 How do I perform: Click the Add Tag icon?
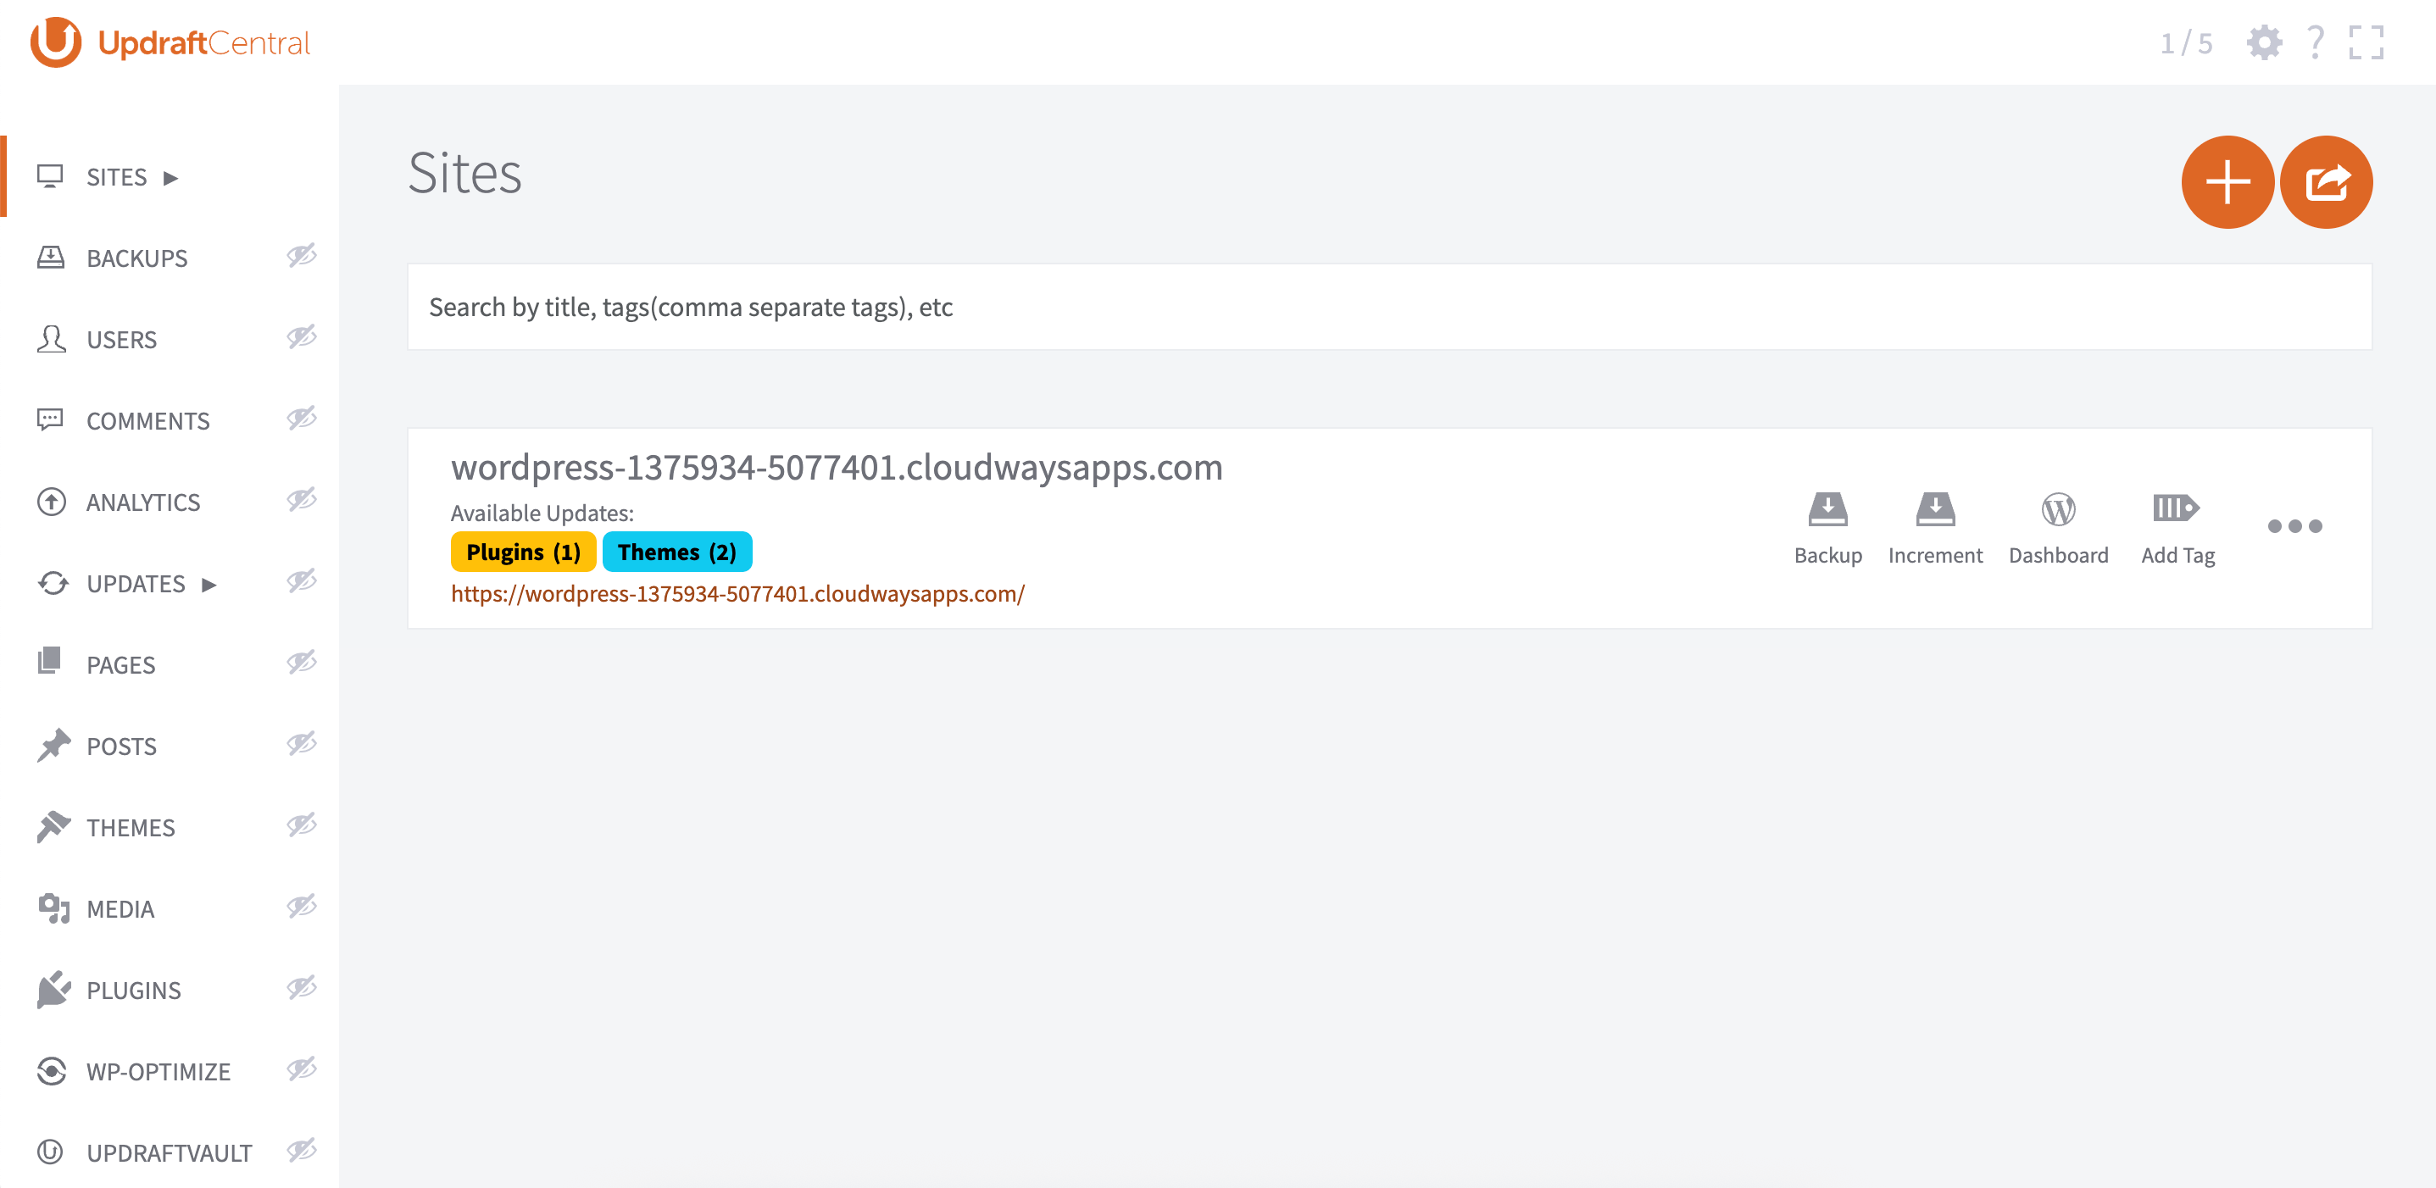pyautogui.click(x=2176, y=508)
